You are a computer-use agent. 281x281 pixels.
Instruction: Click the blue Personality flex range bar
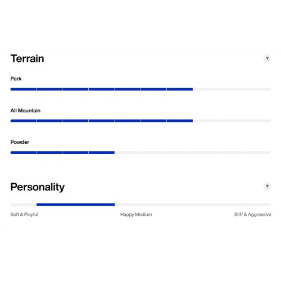click(75, 205)
